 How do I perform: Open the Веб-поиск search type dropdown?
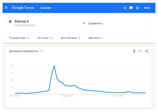pos(96,38)
